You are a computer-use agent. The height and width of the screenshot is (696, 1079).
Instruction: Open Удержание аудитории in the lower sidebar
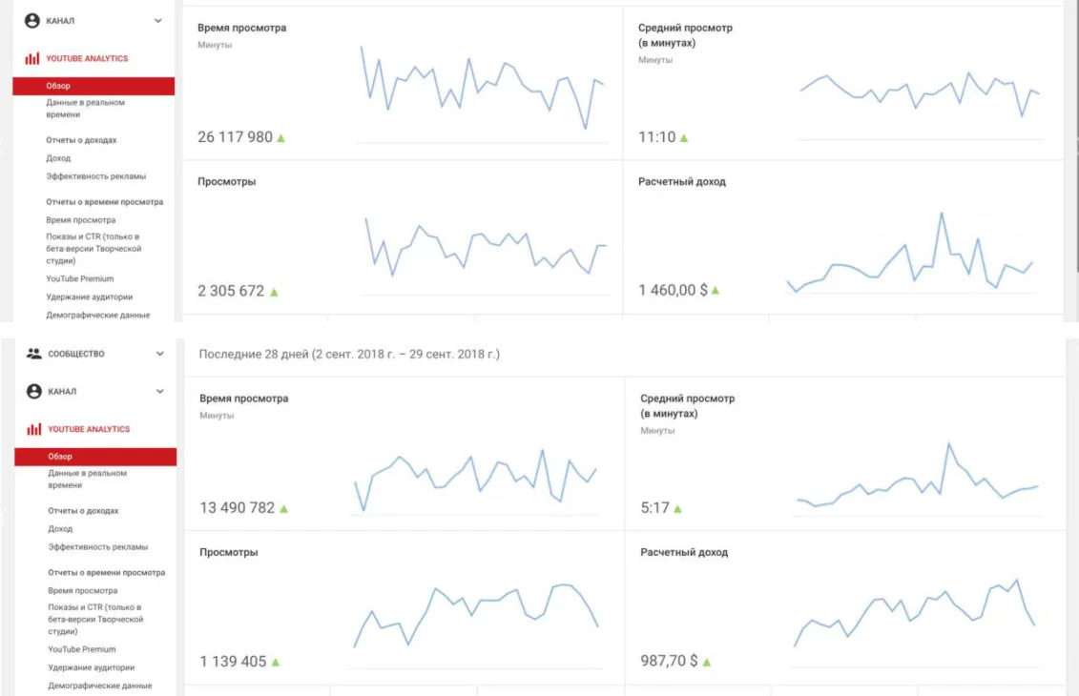pos(92,667)
